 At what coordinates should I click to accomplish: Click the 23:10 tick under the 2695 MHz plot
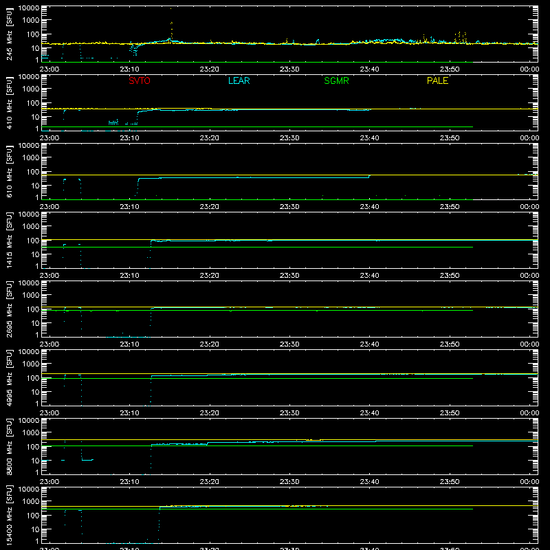tap(129, 344)
